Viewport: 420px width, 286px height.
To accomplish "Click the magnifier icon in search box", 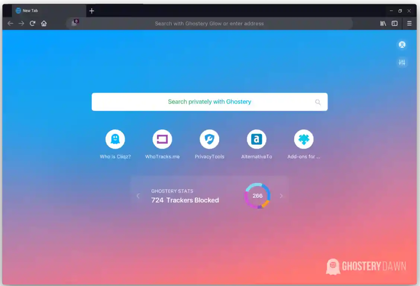I will (318, 102).
